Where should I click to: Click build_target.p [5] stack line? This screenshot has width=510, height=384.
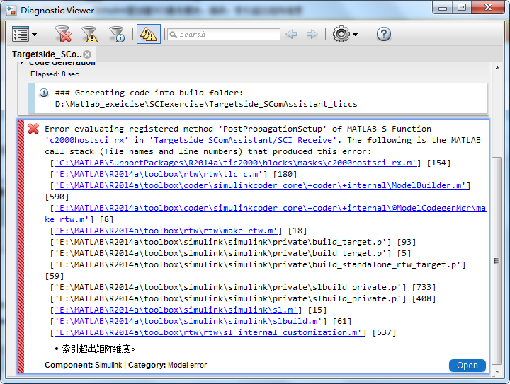tap(230, 253)
